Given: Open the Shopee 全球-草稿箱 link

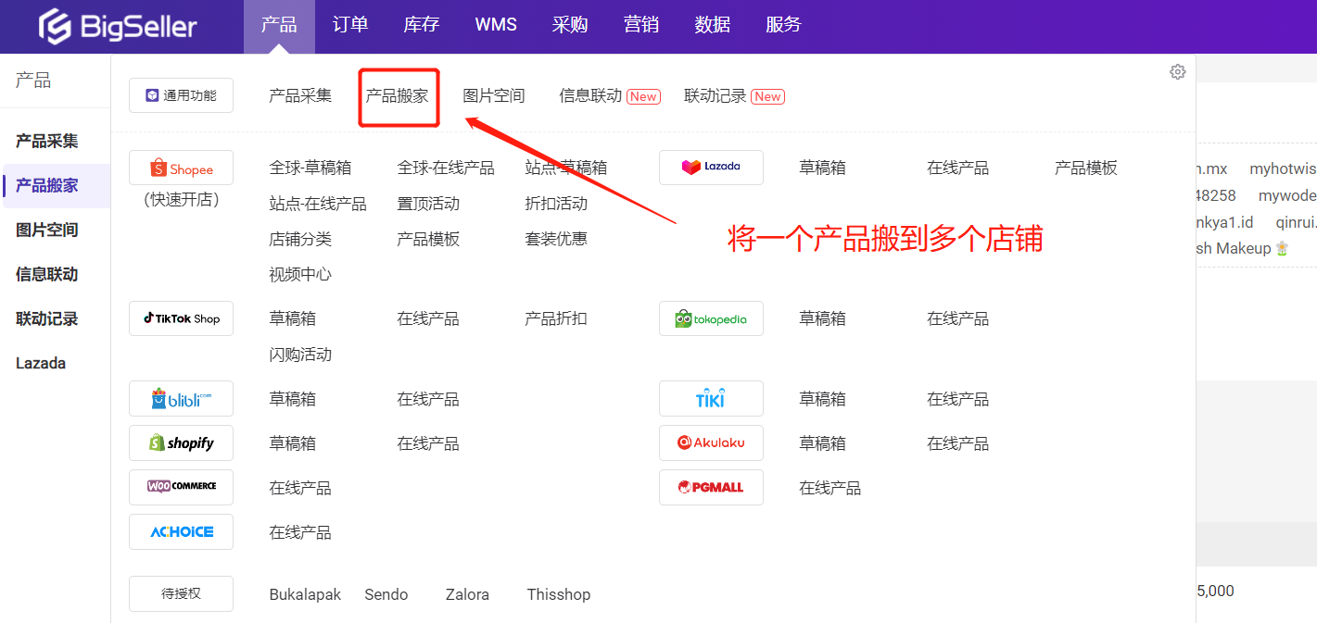Looking at the screenshot, I should 310,168.
